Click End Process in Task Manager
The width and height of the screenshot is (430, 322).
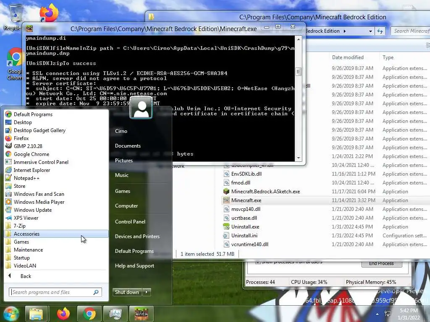(x=381, y=263)
